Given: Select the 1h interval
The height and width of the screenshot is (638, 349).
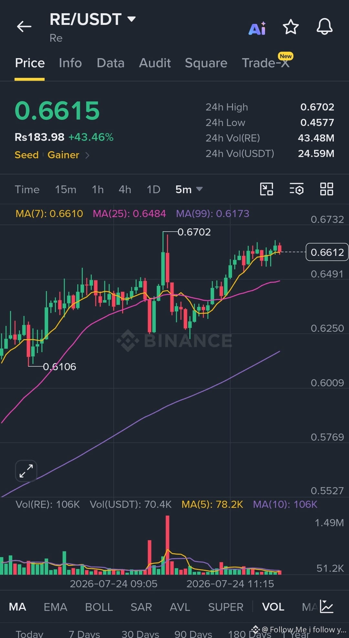Looking at the screenshot, I should click(98, 189).
